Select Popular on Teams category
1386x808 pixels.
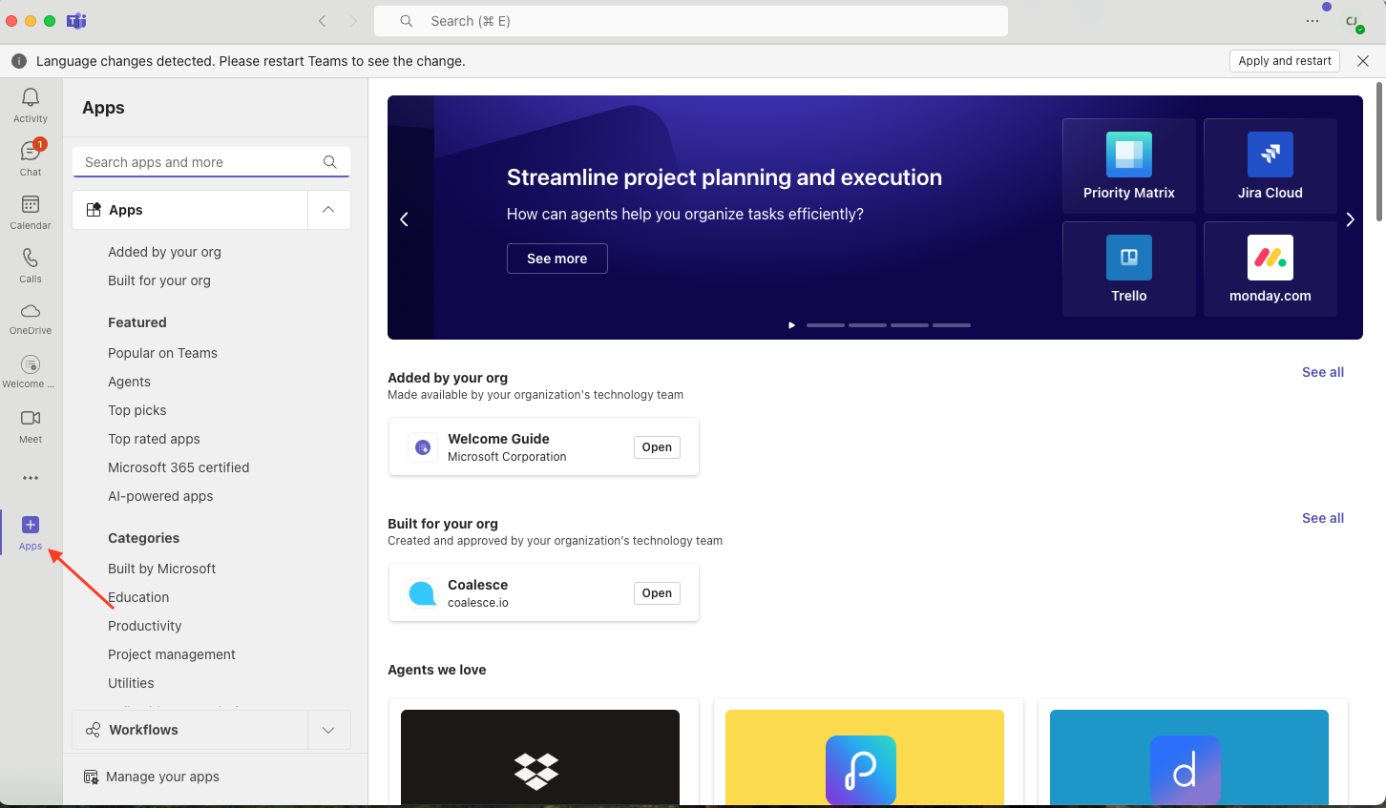point(162,353)
